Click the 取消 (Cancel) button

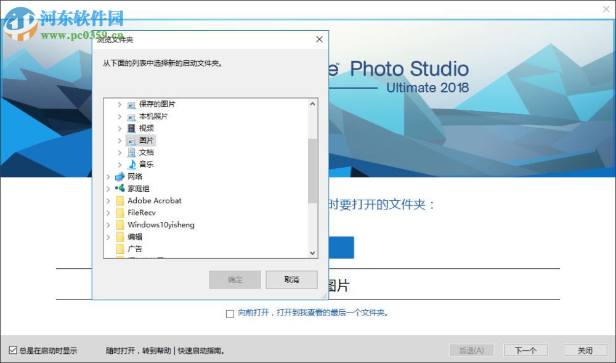pyautogui.click(x=291, y=279)
